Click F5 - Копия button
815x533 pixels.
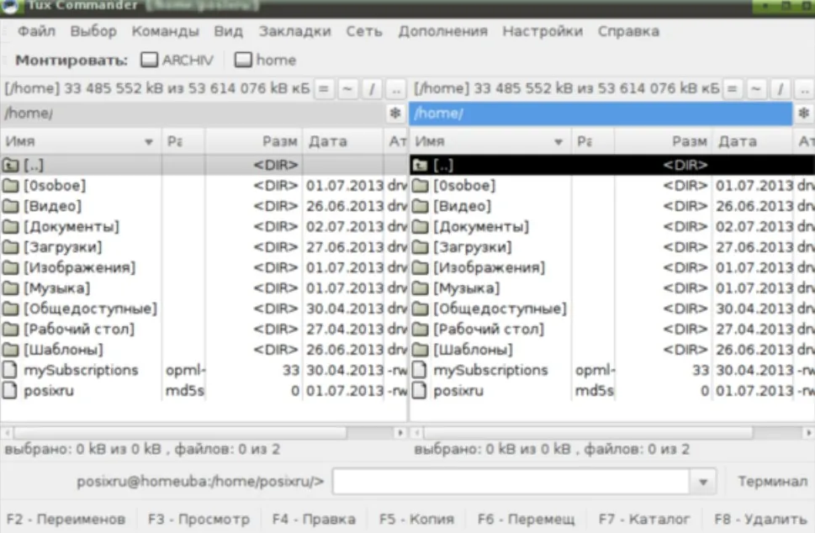tap(417, 519)
